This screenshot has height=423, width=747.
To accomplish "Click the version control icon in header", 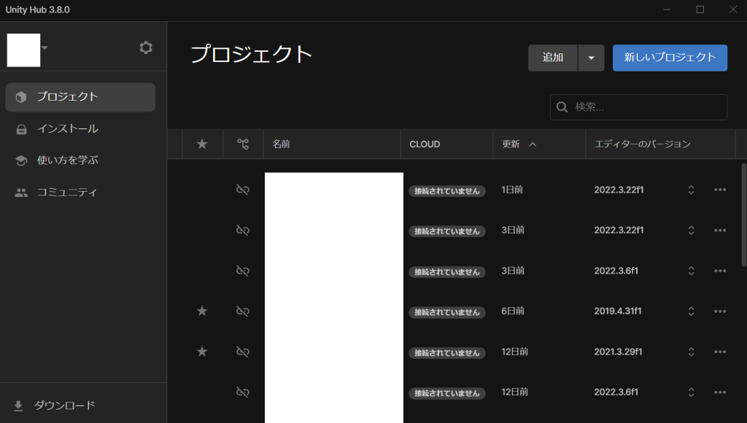I will (243, 144).
